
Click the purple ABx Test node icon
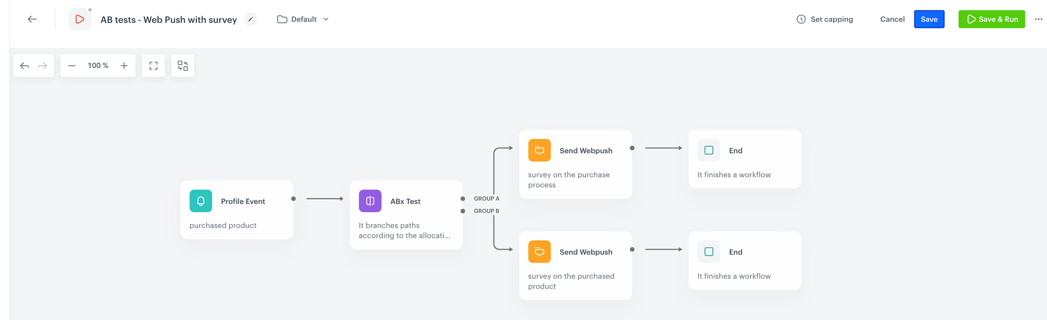[370, 201]
